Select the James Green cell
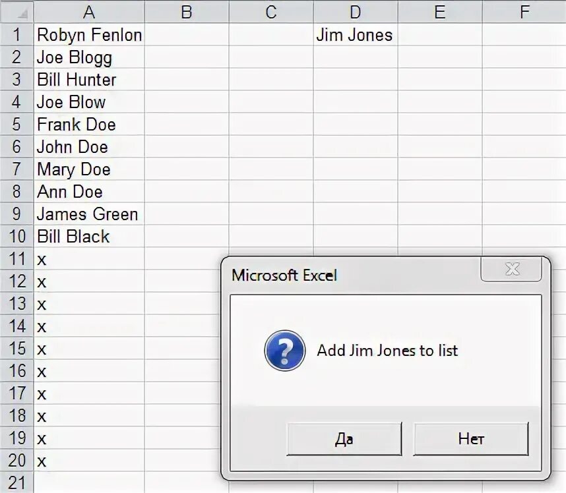The width and height of the screenshot is (566, 493). pyautogui.click(x=89, y=214)
